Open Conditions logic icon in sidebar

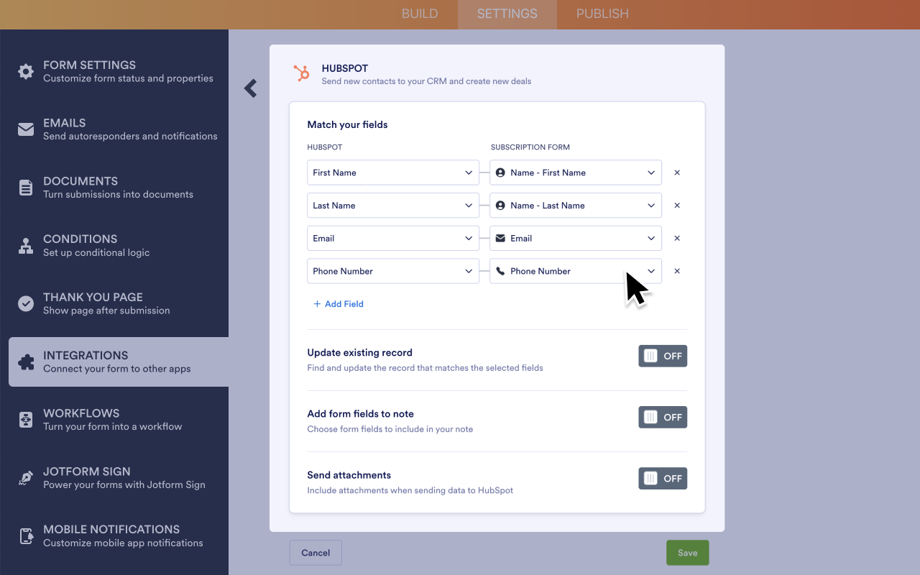point(26,246)
